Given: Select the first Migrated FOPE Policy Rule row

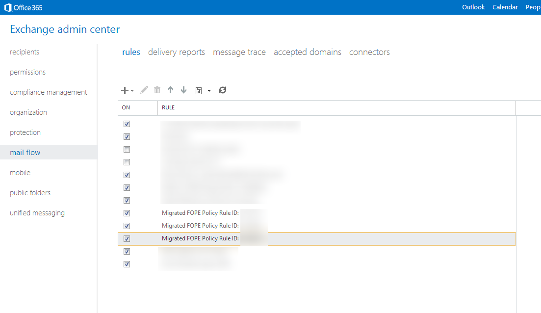Looking at the screenshot, I should pos(317,213).
